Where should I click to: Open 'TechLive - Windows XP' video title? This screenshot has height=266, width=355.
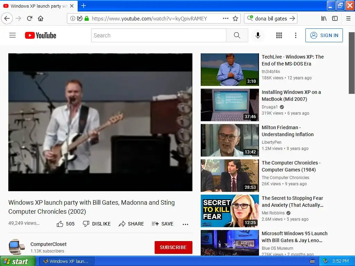(x=293, y=60)
